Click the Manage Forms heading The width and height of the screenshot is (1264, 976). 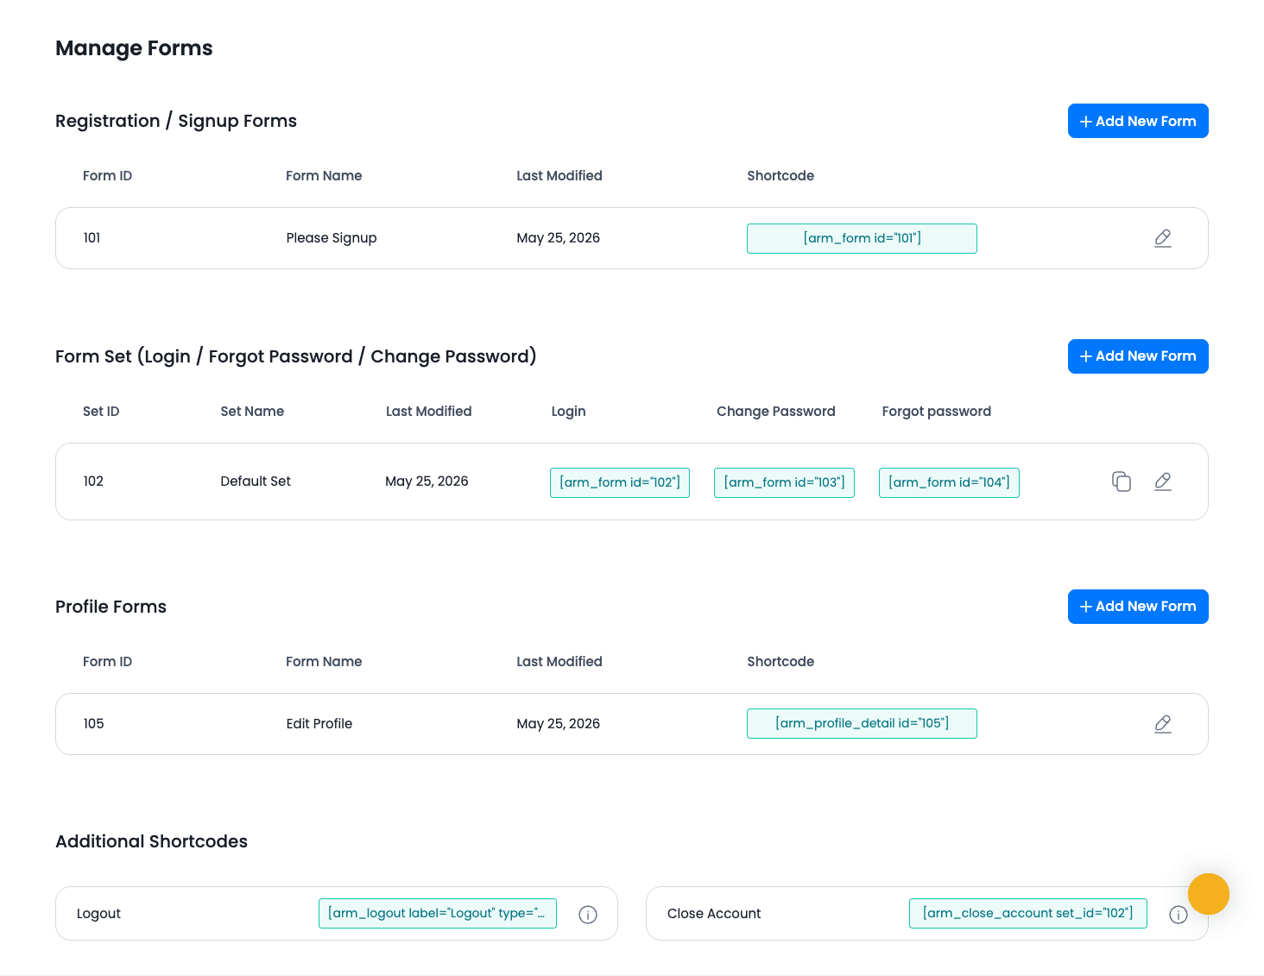pos(134,48)
